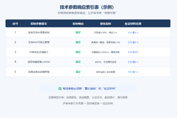Select metric 识别率≥99%，响应≤1s
This screenshot has width=177, height=118.
(x=105, y=33)
